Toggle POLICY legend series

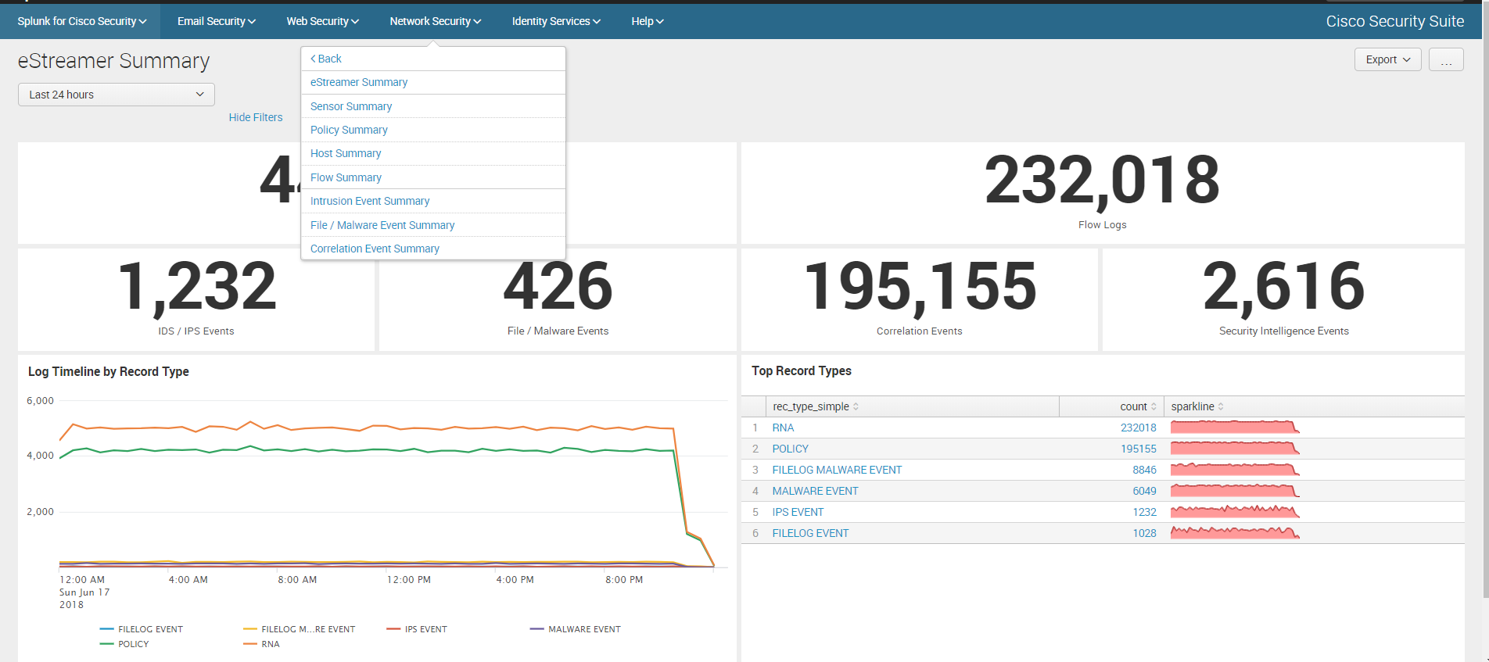coord(124,644)
